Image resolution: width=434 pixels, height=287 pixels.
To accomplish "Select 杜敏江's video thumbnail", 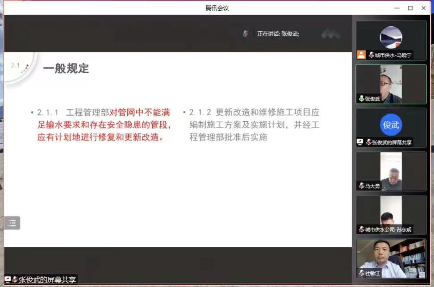I will tap(391, 258).
